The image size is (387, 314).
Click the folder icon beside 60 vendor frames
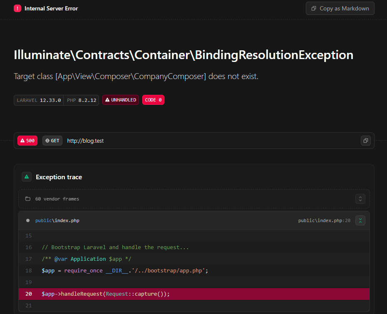[x=28, y=199]
